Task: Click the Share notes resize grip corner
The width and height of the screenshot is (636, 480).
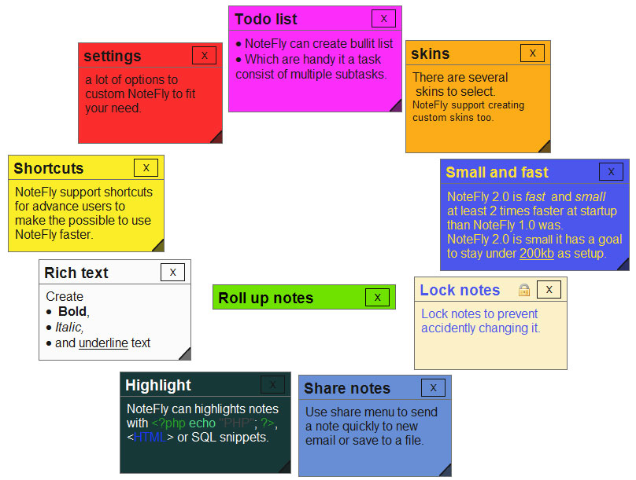Action: [446, 471]
